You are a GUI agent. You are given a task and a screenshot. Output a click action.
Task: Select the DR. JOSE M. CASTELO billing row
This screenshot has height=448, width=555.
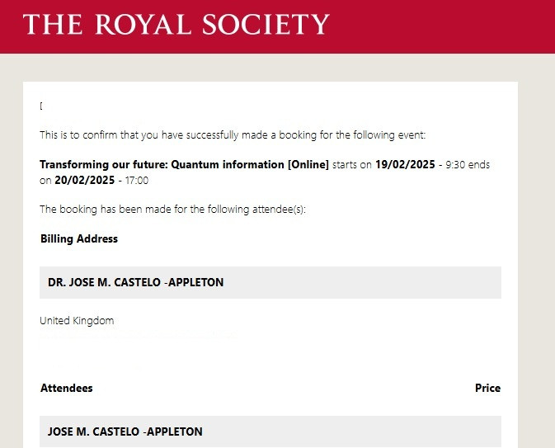pos(270,282)
